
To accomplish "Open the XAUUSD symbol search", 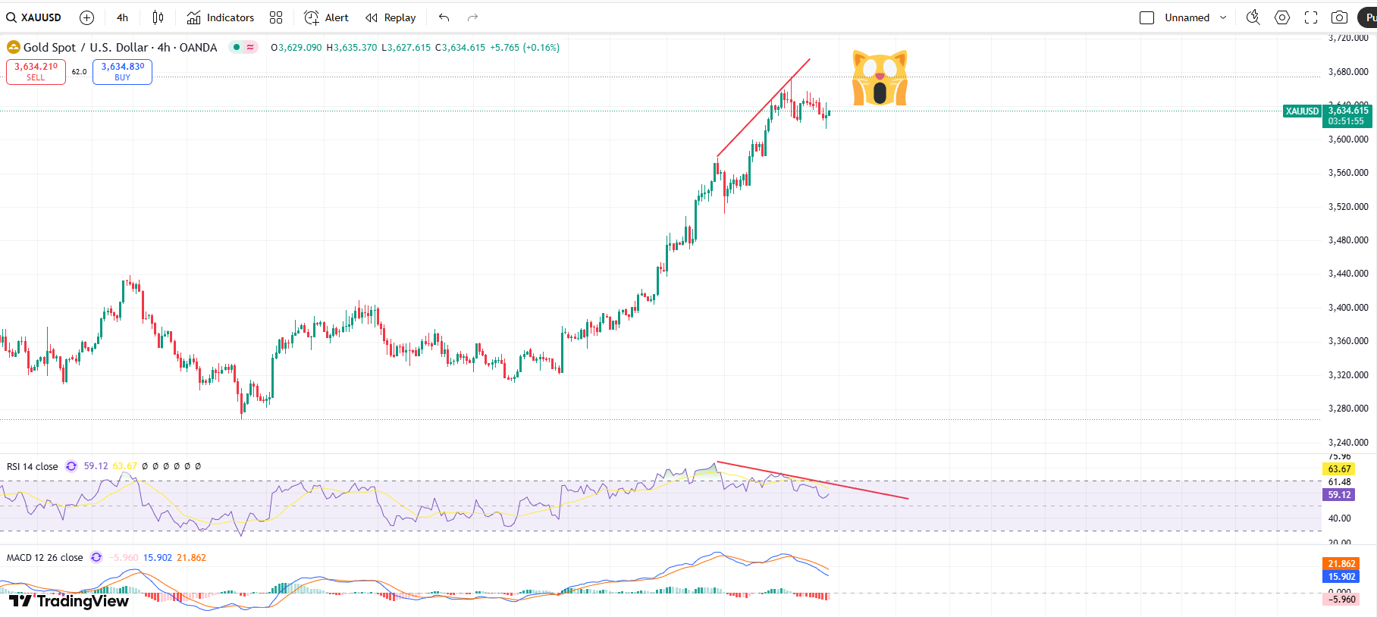I will coord(34,17).
